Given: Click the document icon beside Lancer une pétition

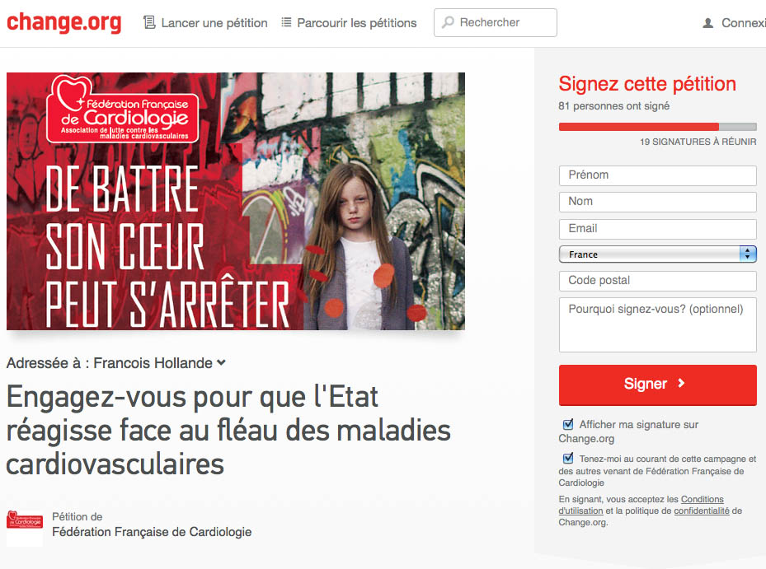Looking at the screenshot, I should pyautogui.click(x=149, y=22).
